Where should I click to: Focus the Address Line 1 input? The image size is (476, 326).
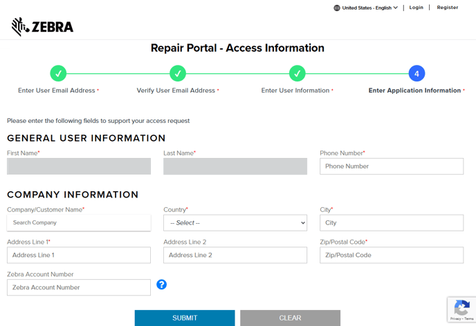click(79, 255)
